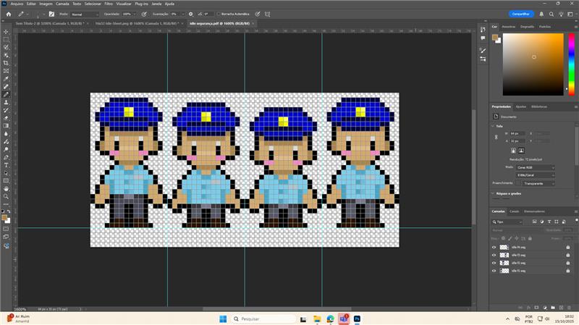Collapse the Tela section in Properties
The width and height of the screenshot is (579, 325).
pyautogui.click(x=494, y=126)
